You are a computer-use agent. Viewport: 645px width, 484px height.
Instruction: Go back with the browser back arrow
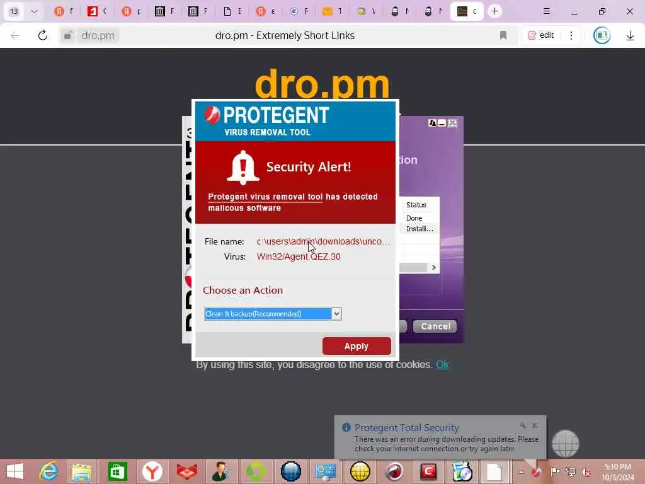click(15, 35)
